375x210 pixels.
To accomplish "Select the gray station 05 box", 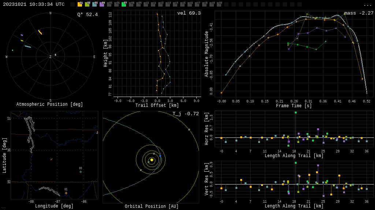I will pyautogui.click(x=109, y=4).
